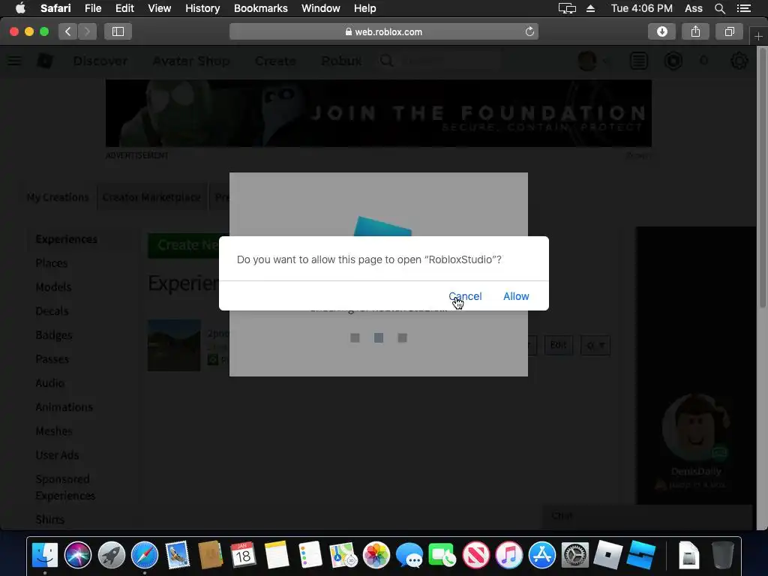Select Places in the sidebar
This screenshot has height=576, width=768.
click(52, 263)
